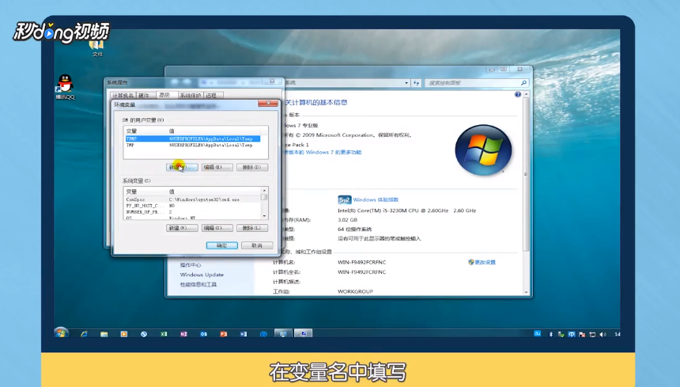Switch to the 远程 tab
The image size is (680, 387).
(211, 96)
